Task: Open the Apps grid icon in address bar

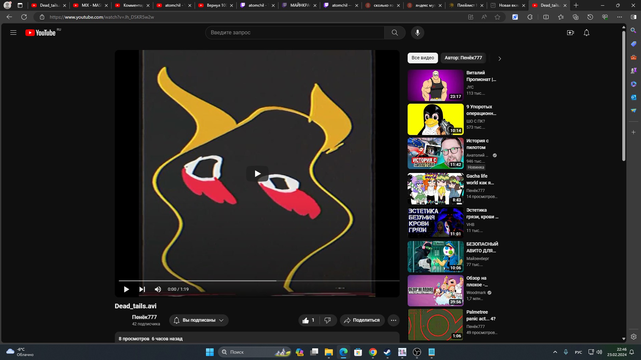Action: 471,17
